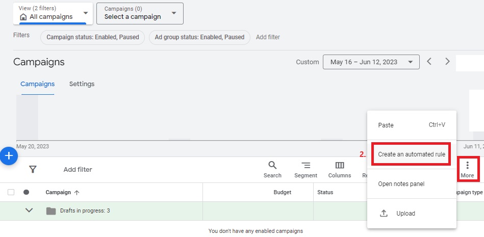Click the More three-dot icon
This screenshot has height=237, width=484.
click(x=467, y=169)
